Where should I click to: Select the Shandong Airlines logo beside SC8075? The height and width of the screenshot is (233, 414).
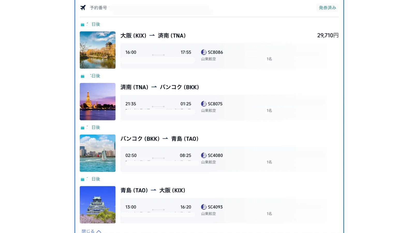pos(204,104)
